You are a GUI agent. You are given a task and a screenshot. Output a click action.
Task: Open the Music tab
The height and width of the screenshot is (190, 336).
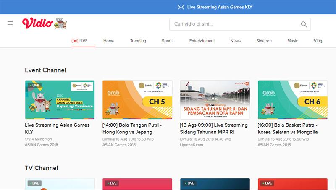click(x=292, y=41)
